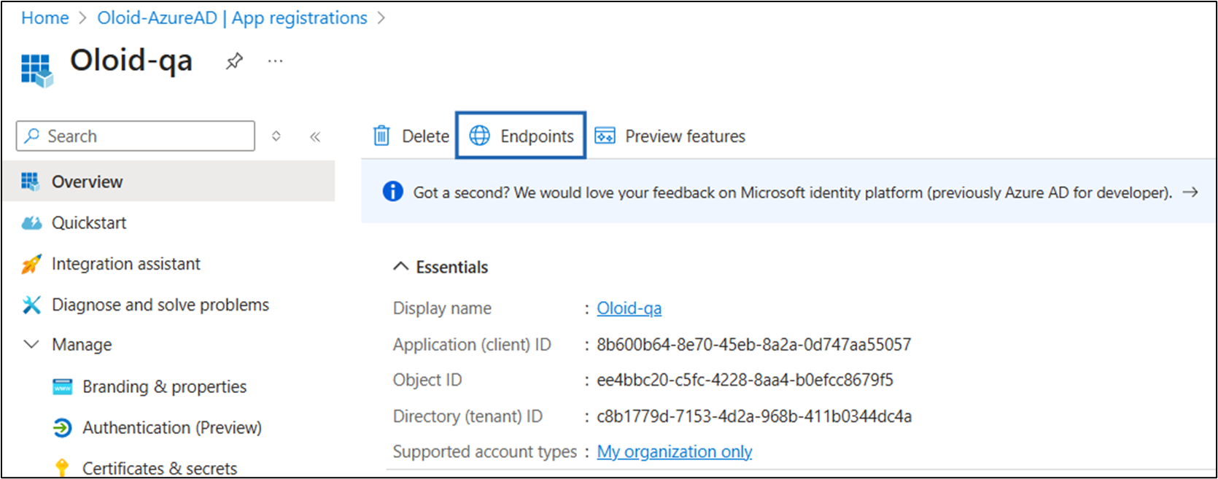Click the Quickstart cloud icon
The width and height of the screenshot is (1218, 479).
click(x=31, y=222)
